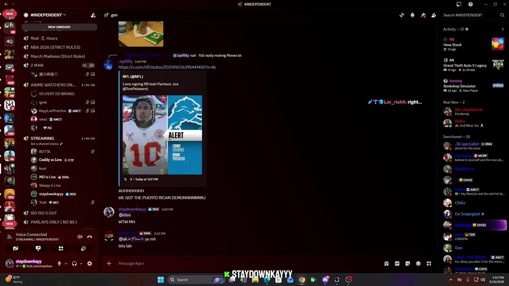Open the GIF picker
Screen dimensions: 509x286
pyautogui.click(x=397, y=263)
